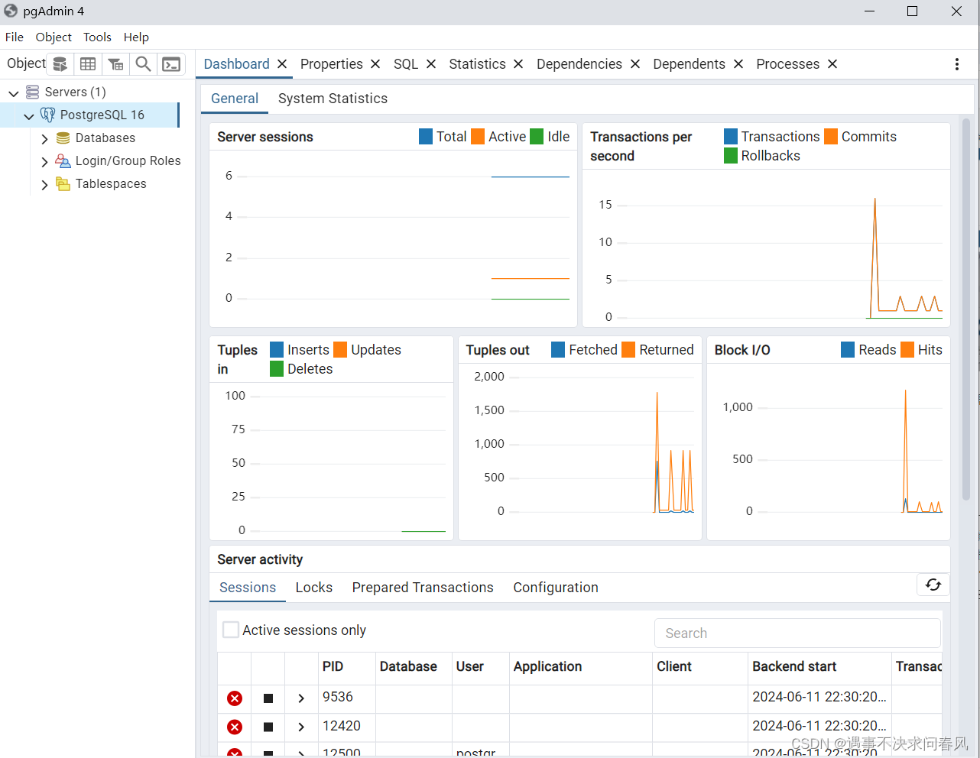Collapse the Servers (1) tree node
The image size is (980, 758).
coord(14,93)
